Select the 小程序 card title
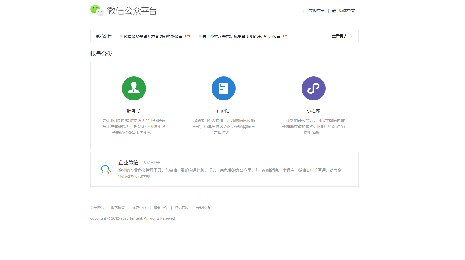Screen dimensions: 465x260 click(x=314, y=111)
